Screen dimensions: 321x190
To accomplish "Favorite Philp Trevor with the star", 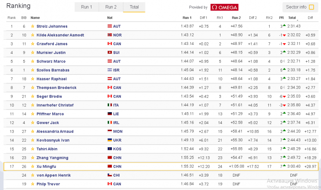I will tap(32, 184).
